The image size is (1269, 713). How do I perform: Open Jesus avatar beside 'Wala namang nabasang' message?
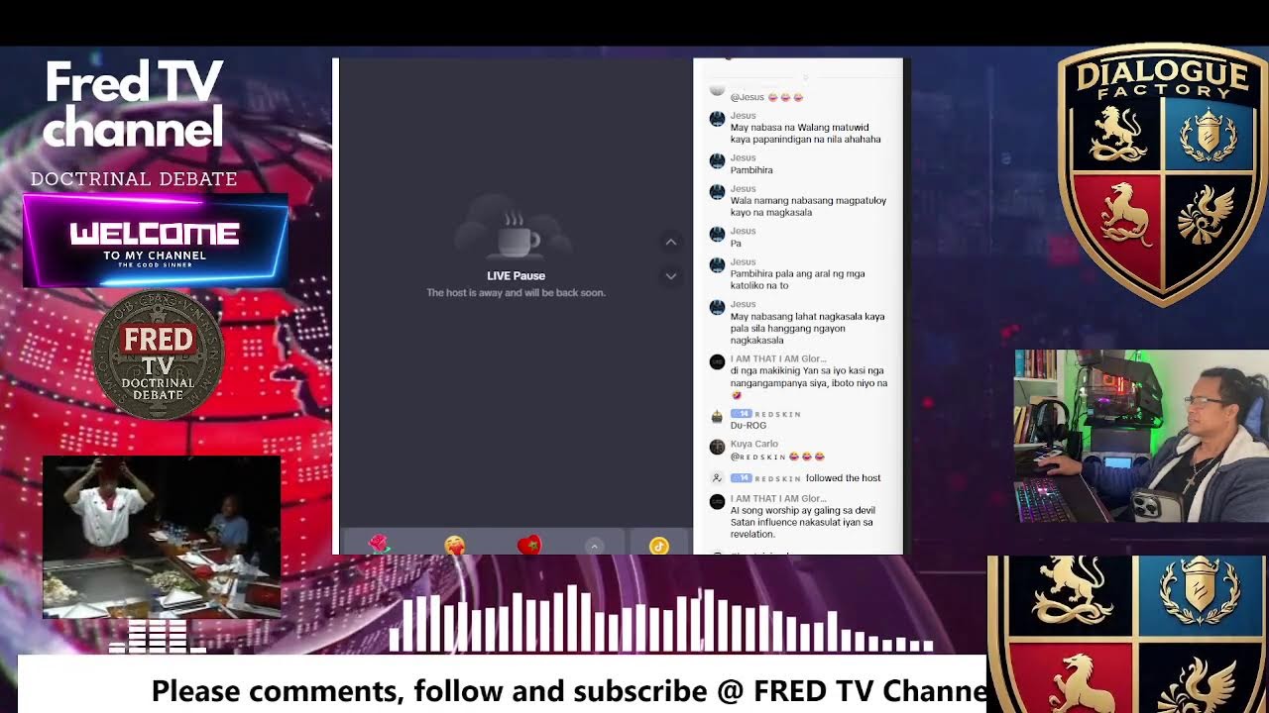coord(717,192)
